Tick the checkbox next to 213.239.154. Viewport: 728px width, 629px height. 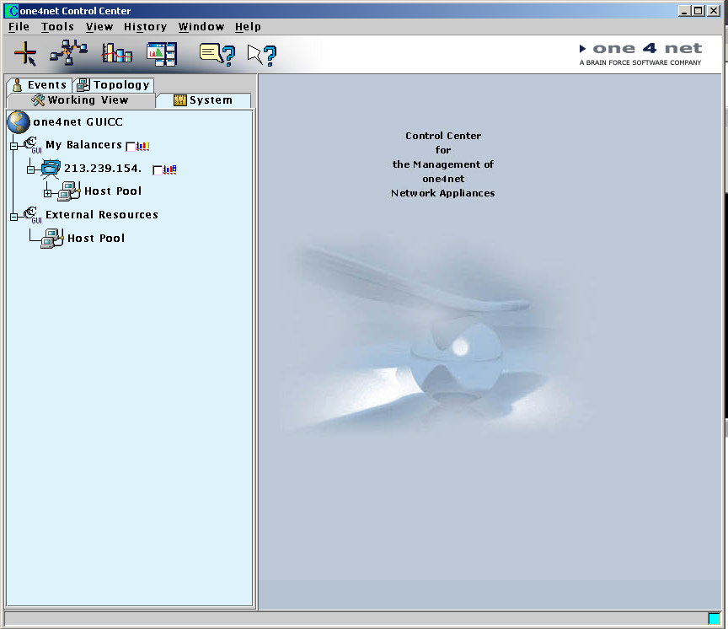(x=158, y=170)
